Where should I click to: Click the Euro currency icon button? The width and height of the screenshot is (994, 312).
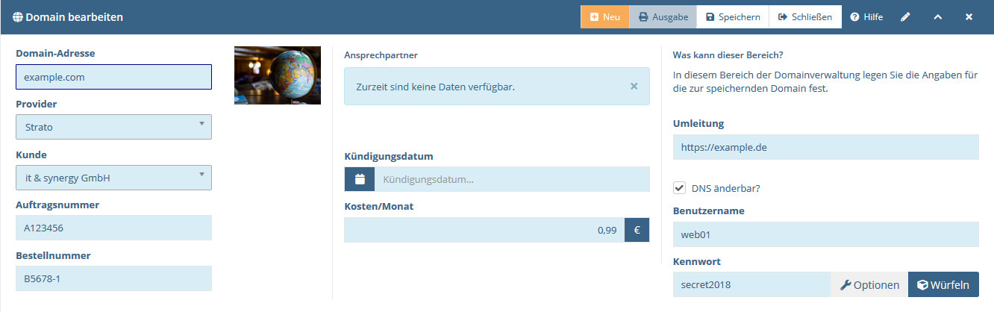(x=637, y=230)
